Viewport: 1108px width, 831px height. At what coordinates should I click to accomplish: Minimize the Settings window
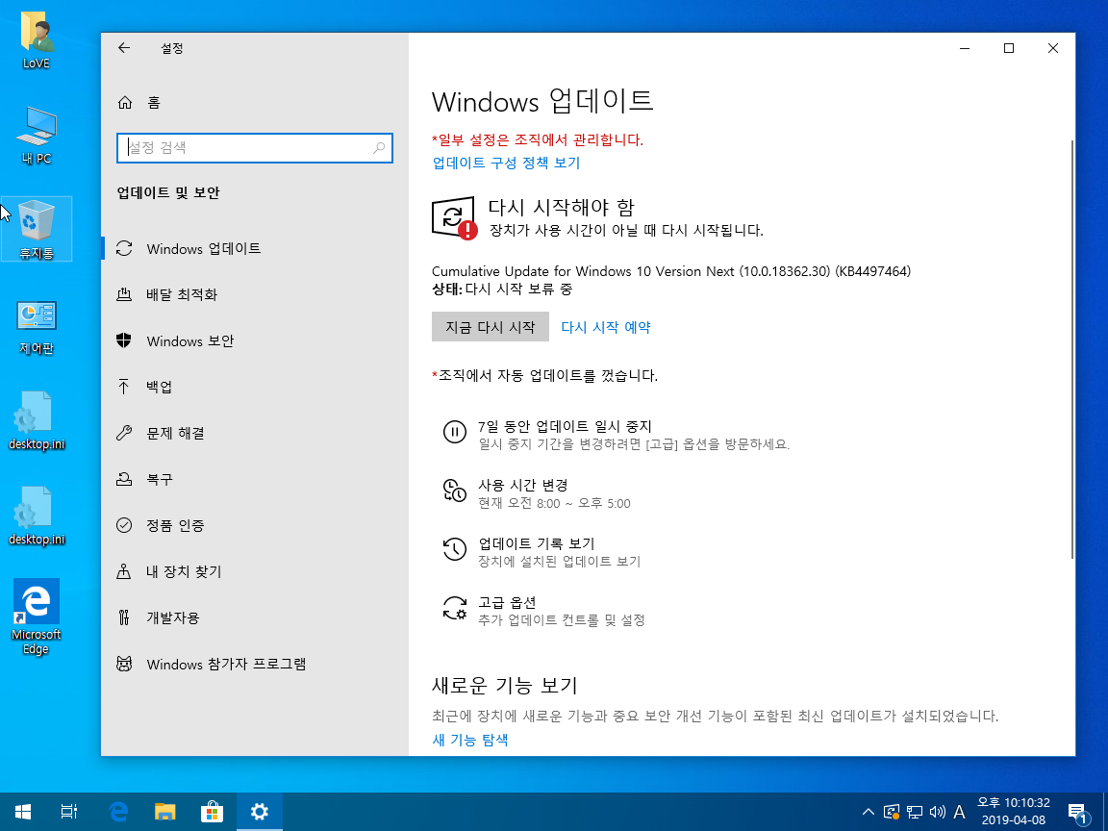click(966, 48)
